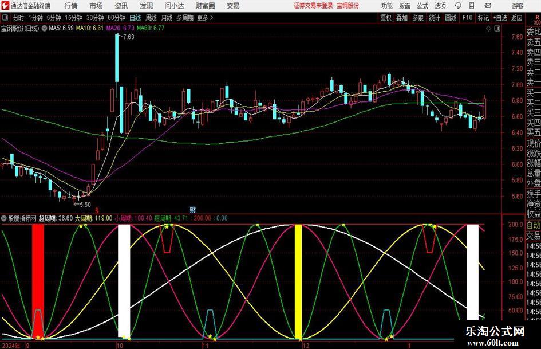Image resolution: width=541 pixels, height=349 pixels.
Task: Add stock via +自选 button
Action: coord(500,18)
